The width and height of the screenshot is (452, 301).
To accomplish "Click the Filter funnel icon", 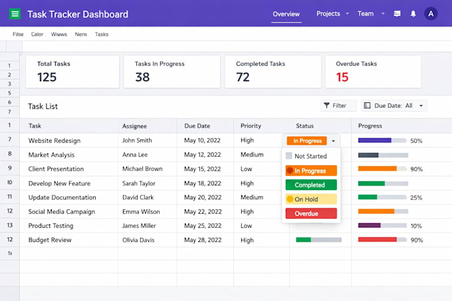I will (x=326, y=106).
